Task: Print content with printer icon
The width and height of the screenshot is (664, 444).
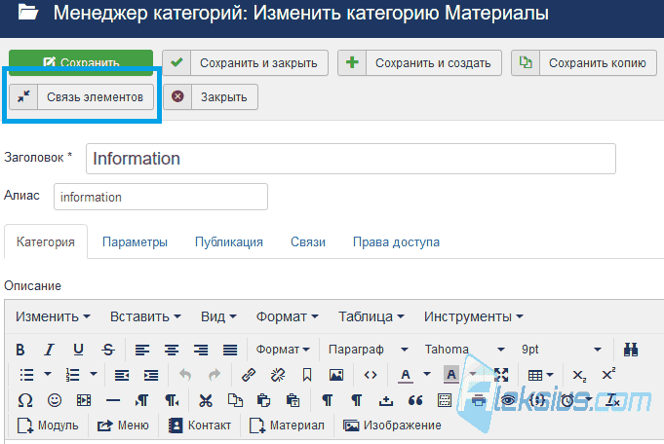Action: coord(479,400)
